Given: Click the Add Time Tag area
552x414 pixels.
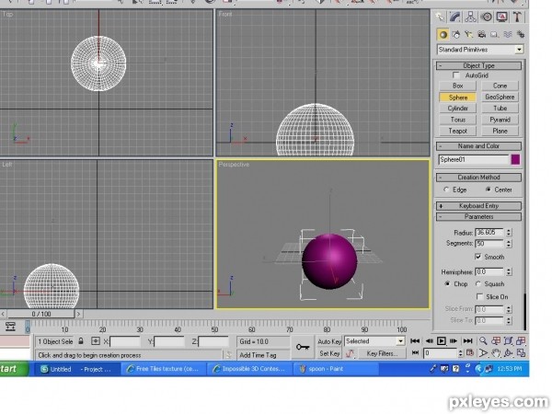Looking at the screenshot, I should 263,355.
